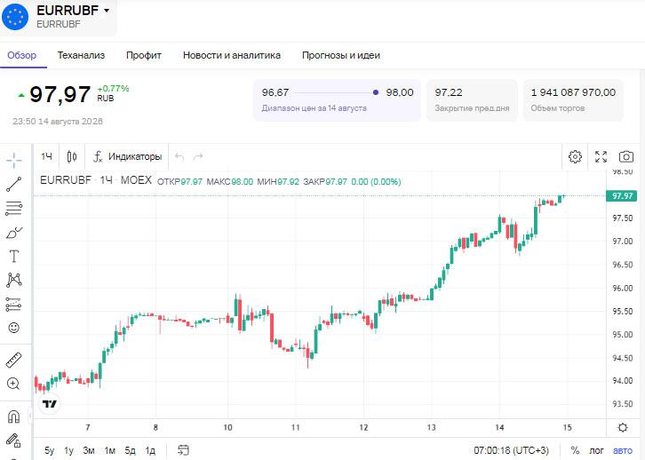
Task: Set chart range to 5д
Action: pyautogui.click(x=130, y=450)
